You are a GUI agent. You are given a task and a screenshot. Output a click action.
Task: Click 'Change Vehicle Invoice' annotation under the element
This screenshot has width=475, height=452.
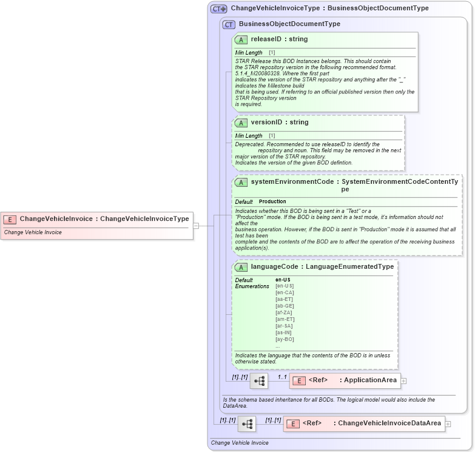pyautogui.click(x=33, y=232)
